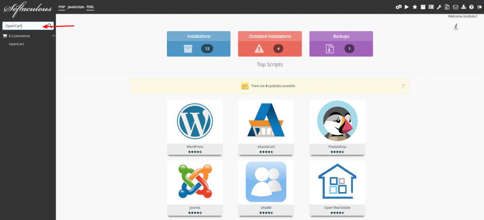Open the Installations panel
This screenshot has width=484, height=220.
199,44
